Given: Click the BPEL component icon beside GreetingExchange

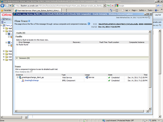Looking at the screenshot, I should (23, 80).
